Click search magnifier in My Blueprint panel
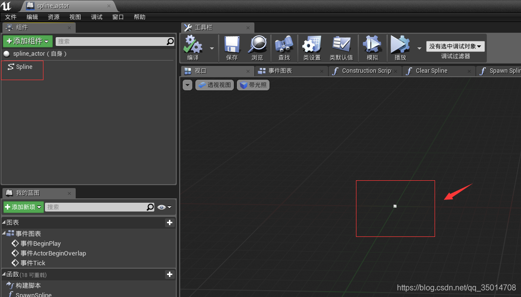 click(x=150, y=207)
